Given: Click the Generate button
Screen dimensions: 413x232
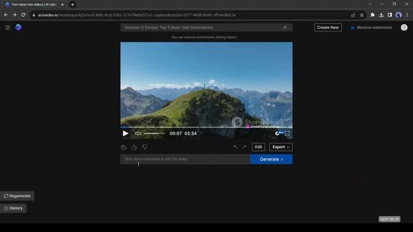Looking at the screenshot, I should tap(271, 159).
